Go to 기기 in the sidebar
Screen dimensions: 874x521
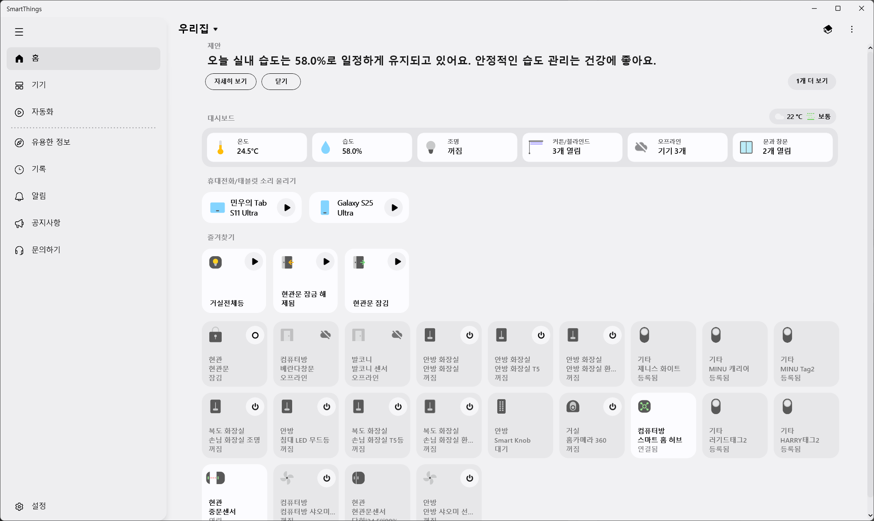tap(39, 85)
